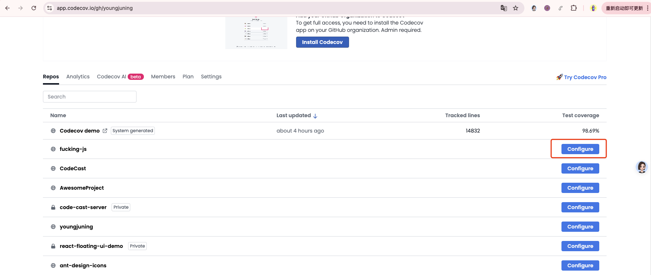Click the restart to update Chrome button
This screenshot has width=651, height=275.
(x=624, y=8)
